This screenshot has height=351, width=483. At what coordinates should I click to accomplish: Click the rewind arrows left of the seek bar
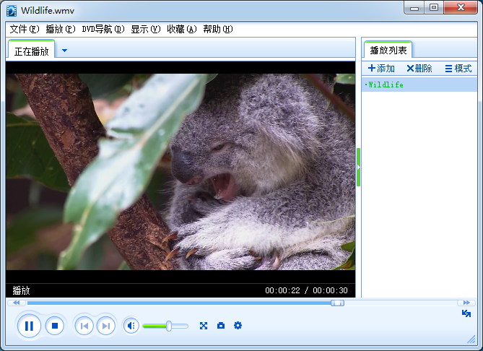16,303
